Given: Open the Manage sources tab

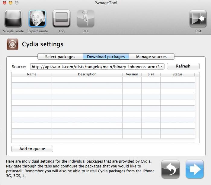Looking at the screenshot, I should [151, 57].
